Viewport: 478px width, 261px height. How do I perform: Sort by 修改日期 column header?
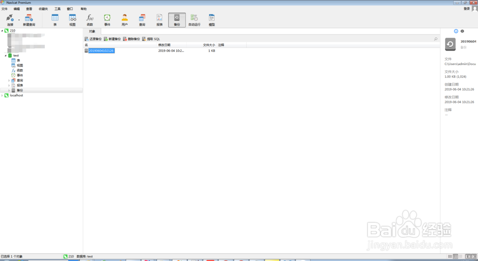pos(172,45)
